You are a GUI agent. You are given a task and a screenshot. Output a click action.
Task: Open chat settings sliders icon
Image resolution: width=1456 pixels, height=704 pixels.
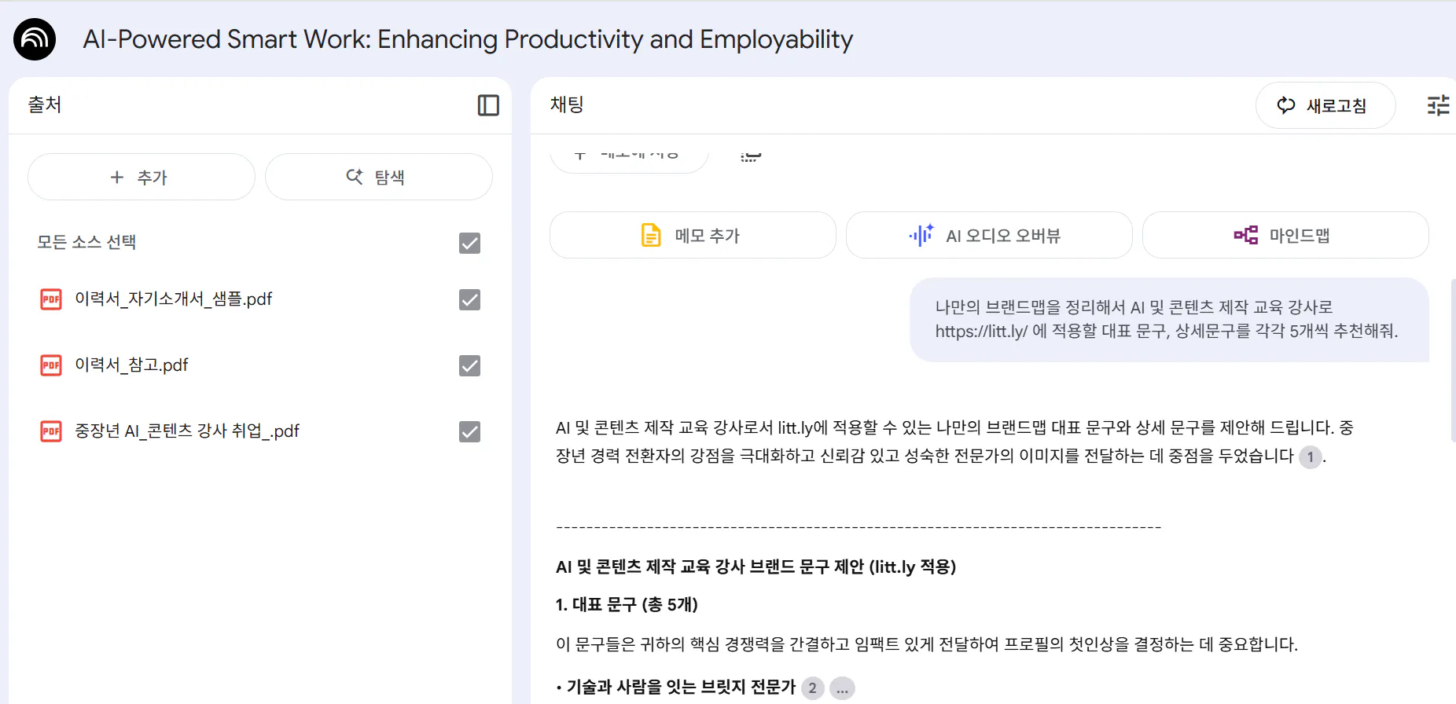[x=1439, y=105]
